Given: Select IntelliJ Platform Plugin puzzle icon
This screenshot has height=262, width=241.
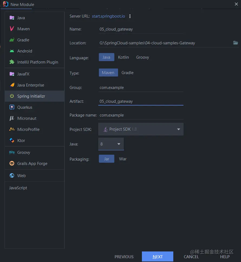Looking at the screenshot, I should tap(12, 62).
